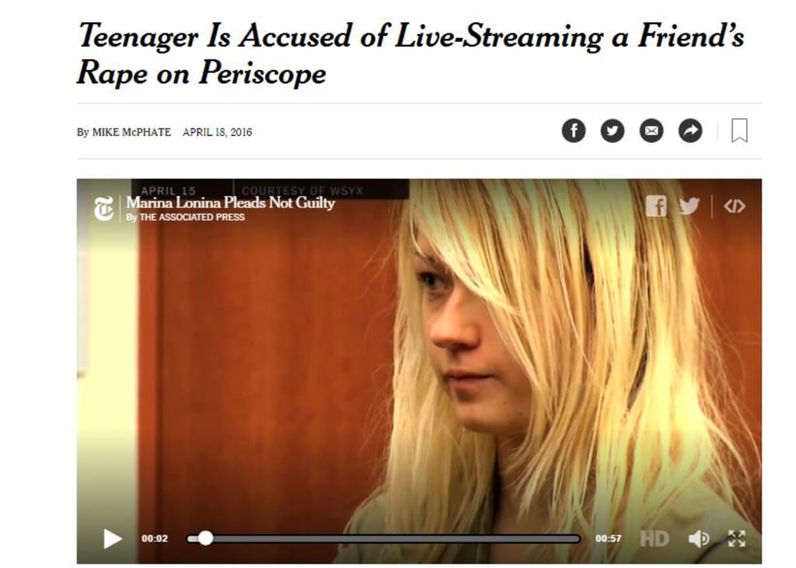Email this article using envelope icon
The width and height of the screenshot is (796, 568).
point(651,131)
